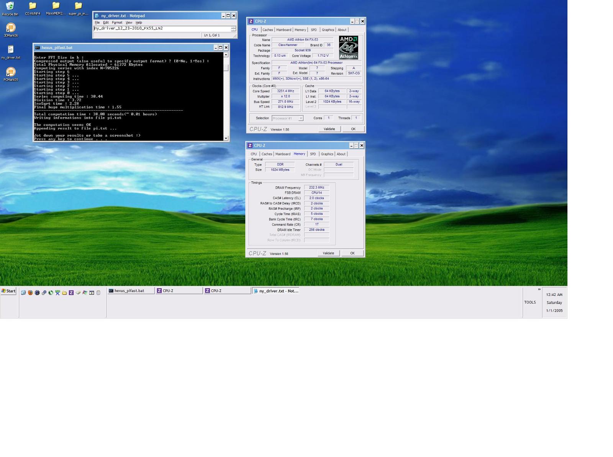The width and height of the screenshot is (613, 457).
Task: Click the Notepad title bar icon
Action: point(97,16)
